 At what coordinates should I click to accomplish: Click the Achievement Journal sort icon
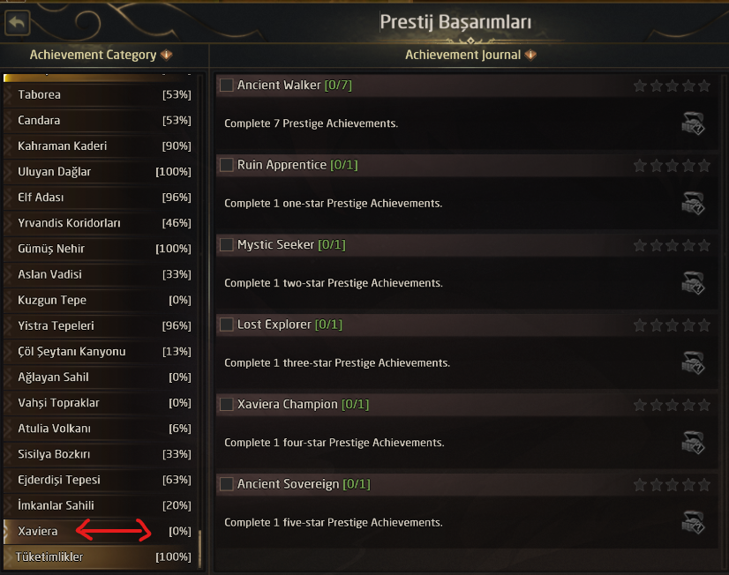(530, 55)
